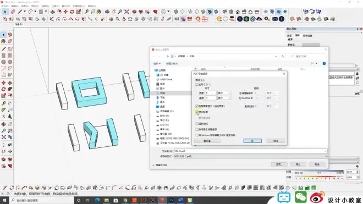Select the Paint Bucket tool in left palette
The height and width of the screenshot is (204, 363).
pyautogui.click(x=3, y=41)
